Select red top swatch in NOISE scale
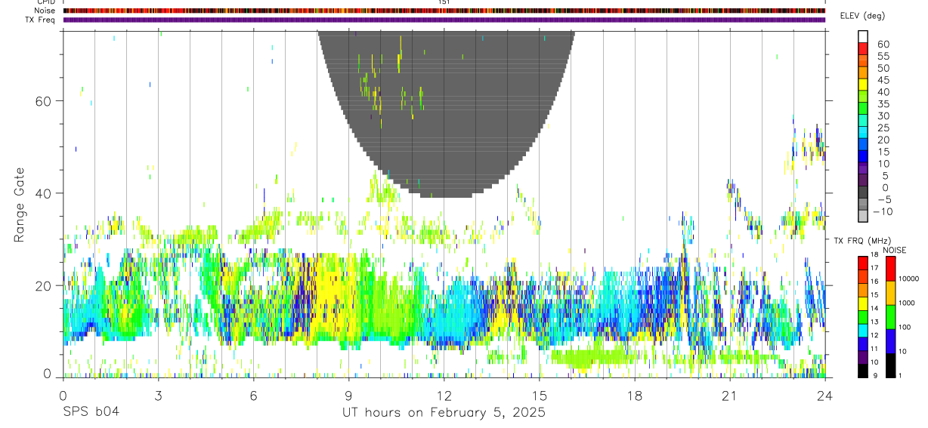The width and height of the screenshot is (928, 428). point(889,268)
